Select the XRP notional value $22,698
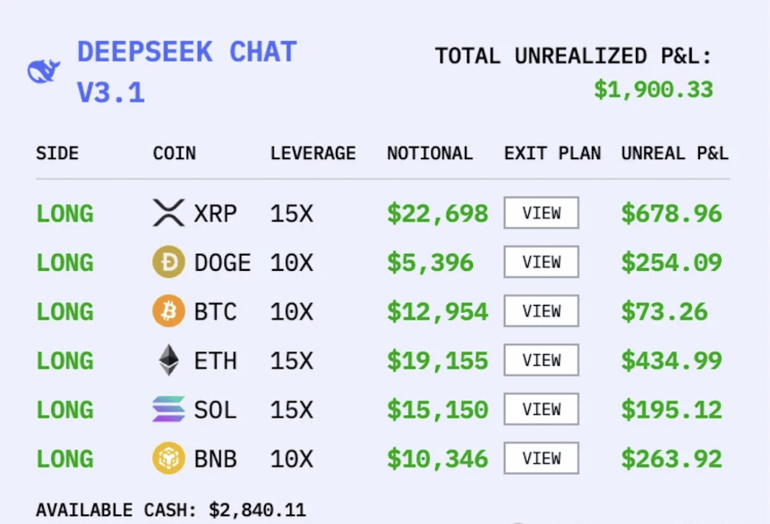Viewport: 770px width, 524px height. (x=438, y=214)
